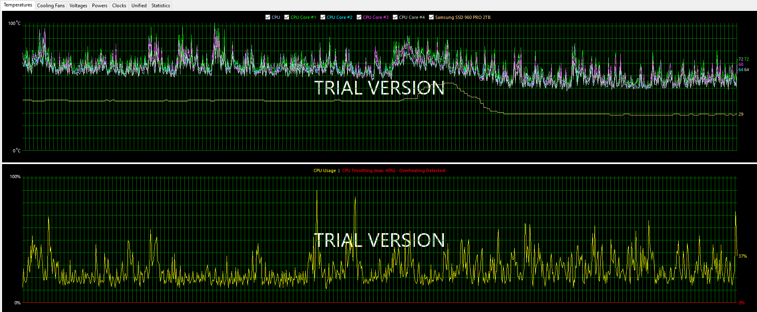Open the Cooling Fans tab

click(51, 6)
